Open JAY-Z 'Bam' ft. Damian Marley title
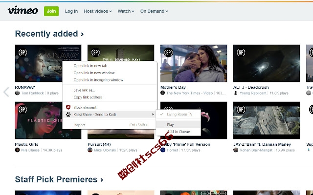 (x=262, y=144)
